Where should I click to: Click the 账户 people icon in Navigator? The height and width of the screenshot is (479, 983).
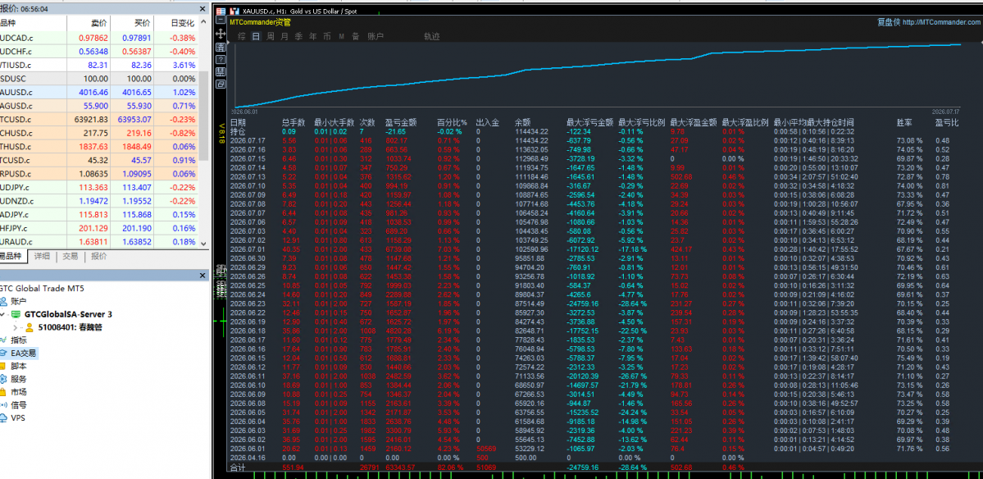pos(4,301)
